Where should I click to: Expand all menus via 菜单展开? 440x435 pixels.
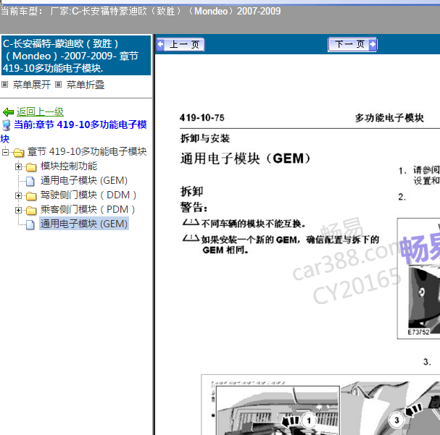(32, 85)
